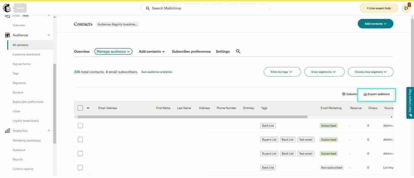Image resolution: width=414 pixels, height=178 pixels.
Task: Click scroll left arrow on table scrollbar
Action: tap(75, 117)
